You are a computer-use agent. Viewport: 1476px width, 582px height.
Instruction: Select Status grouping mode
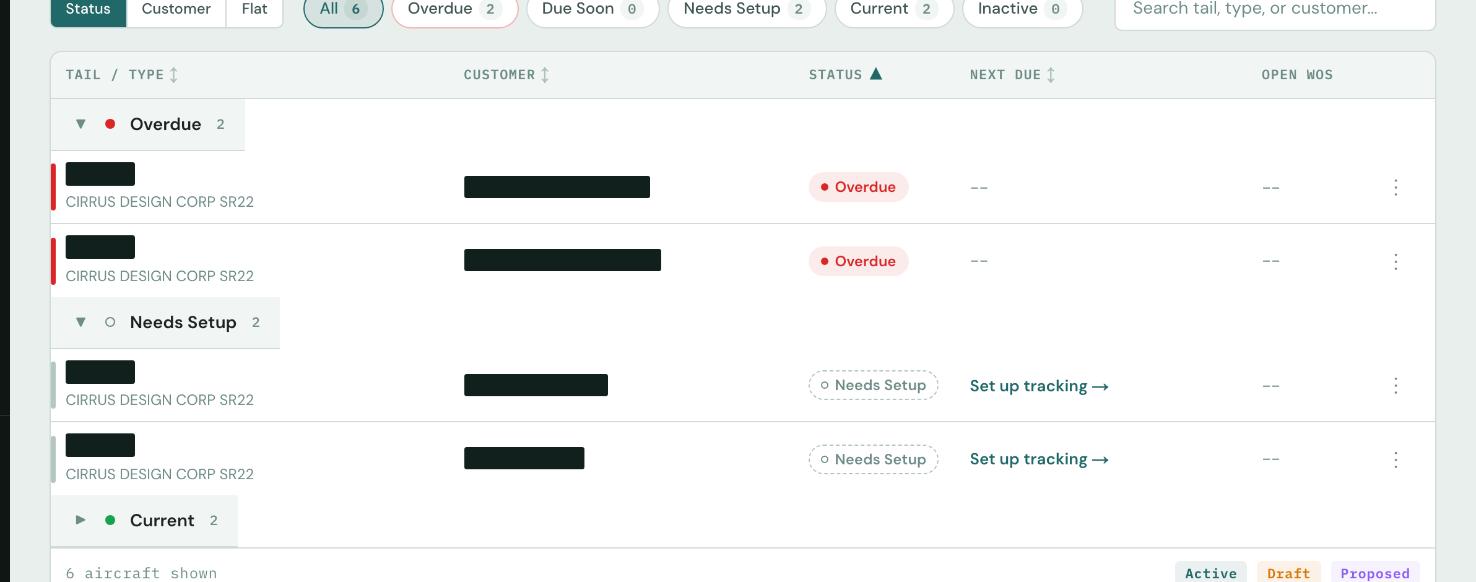[89, 9]
